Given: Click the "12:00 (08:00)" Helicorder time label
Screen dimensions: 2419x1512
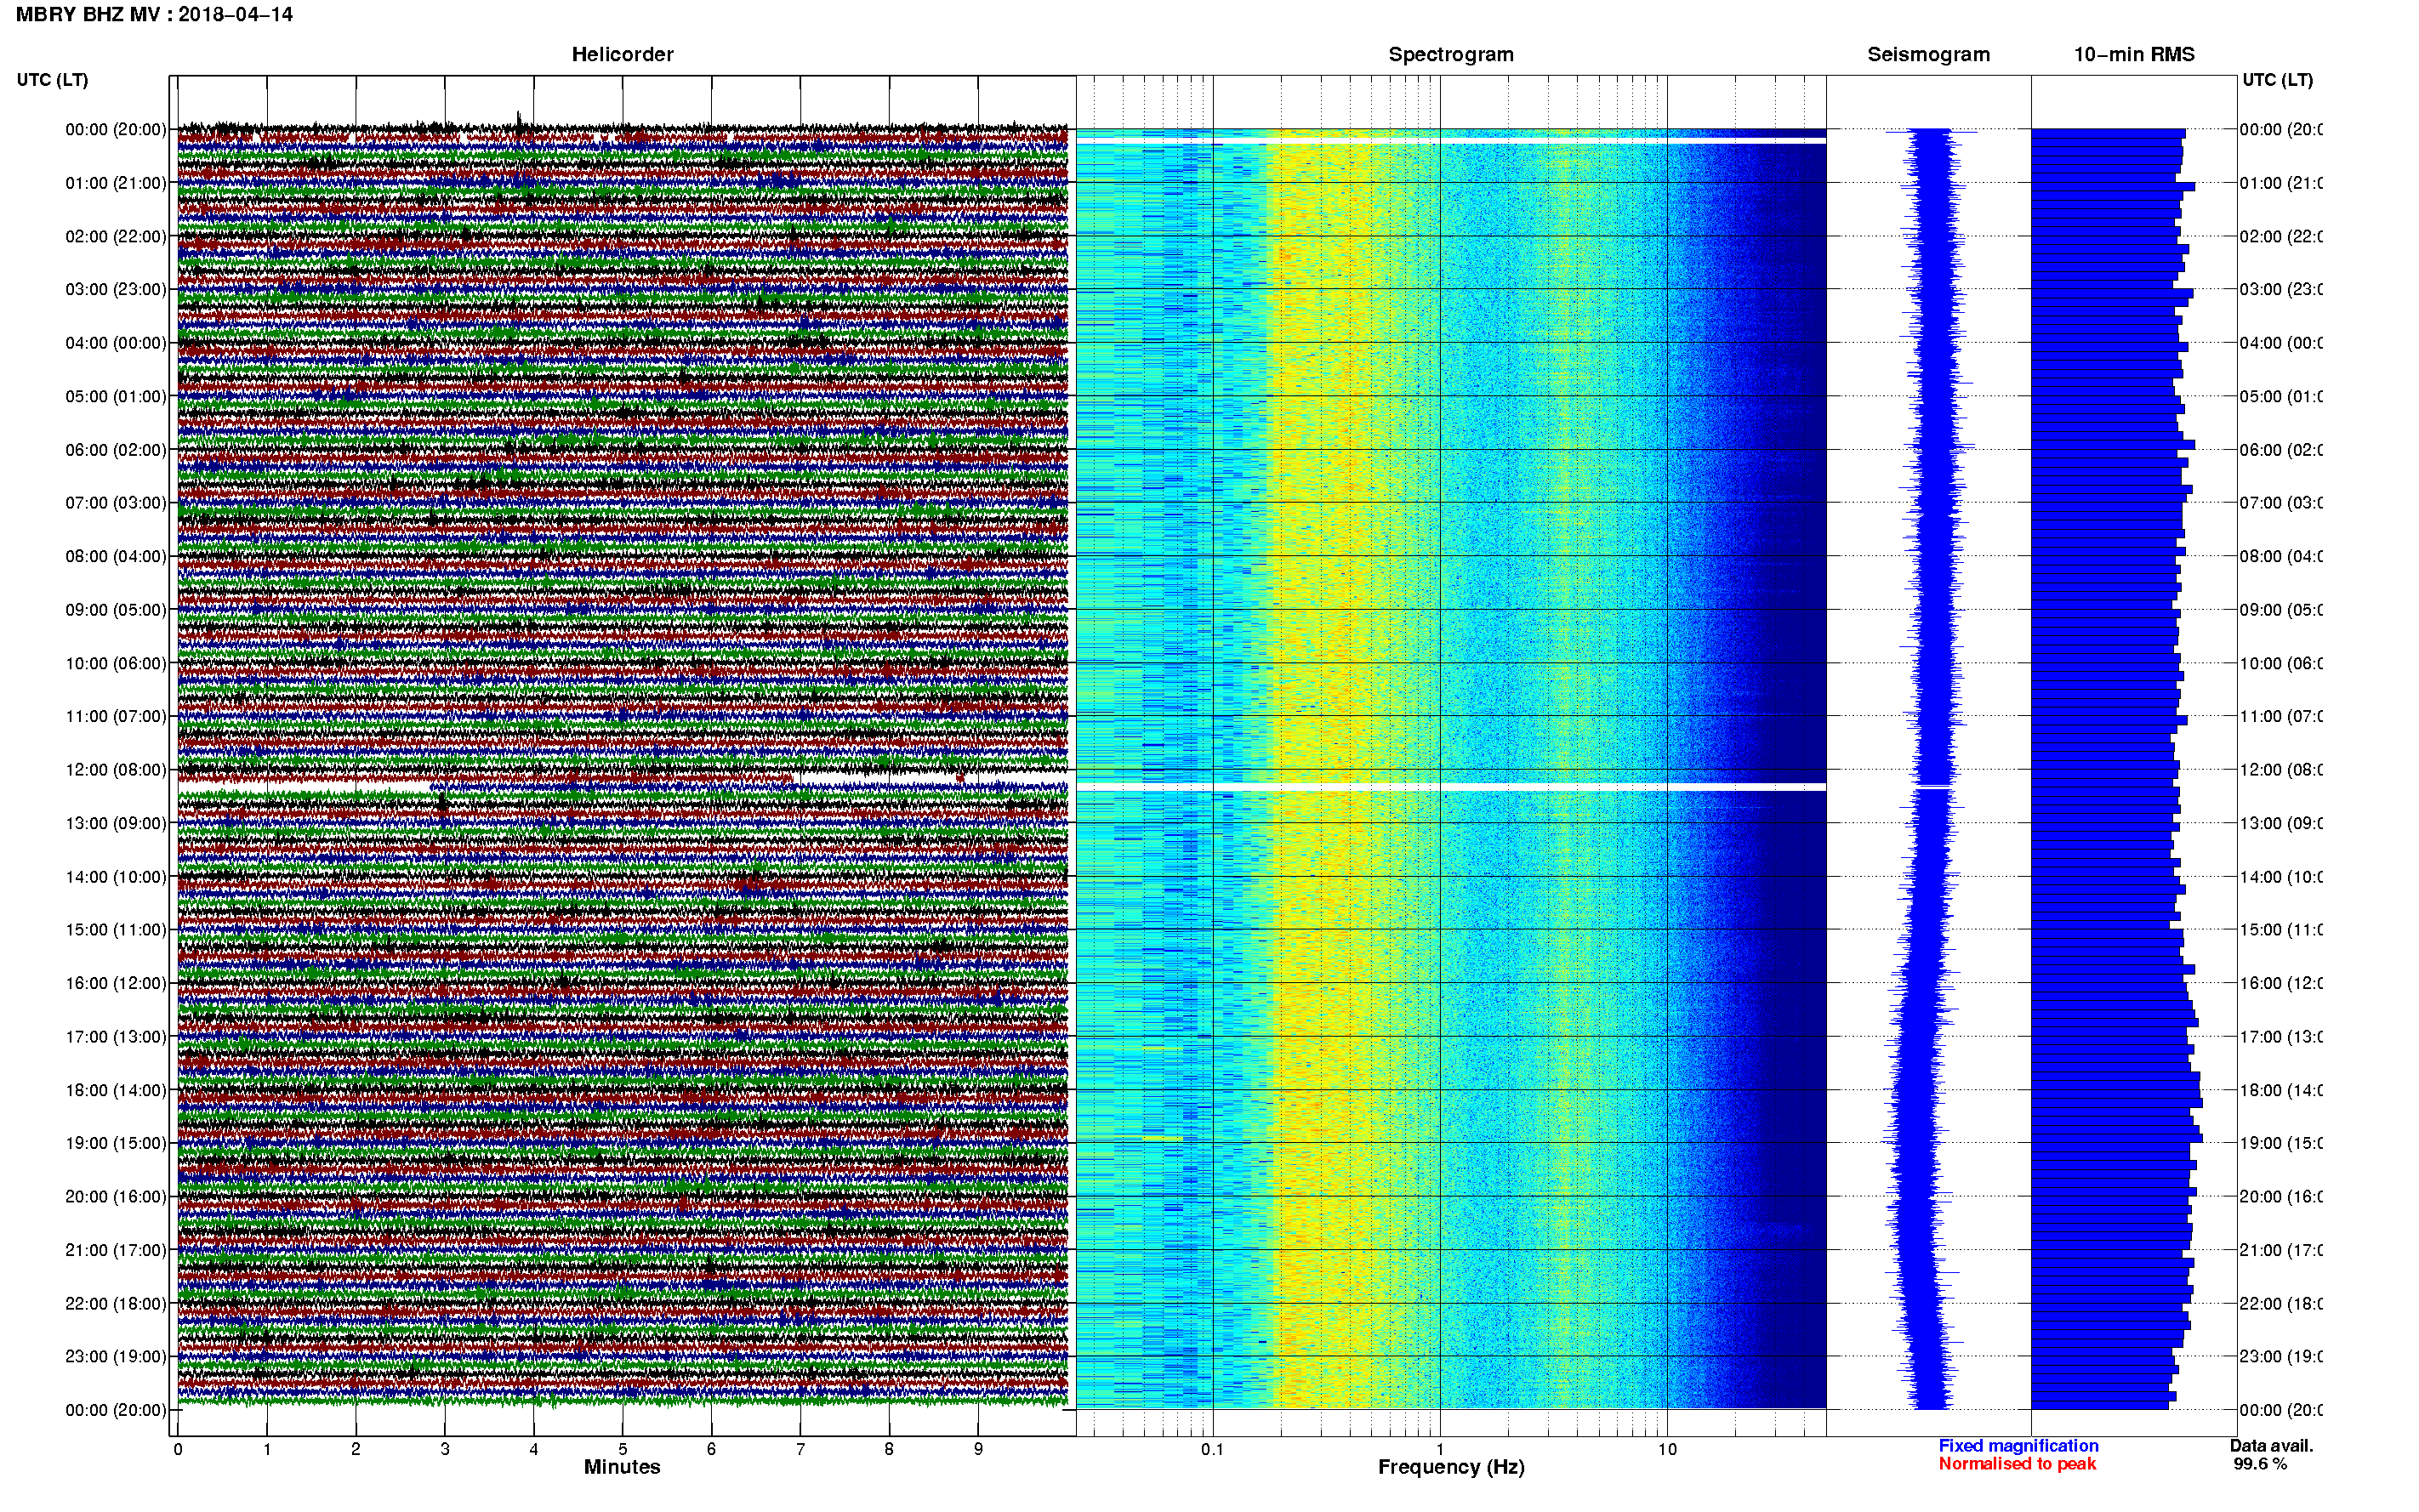Looking at the screenshot, I should (116, 770).
